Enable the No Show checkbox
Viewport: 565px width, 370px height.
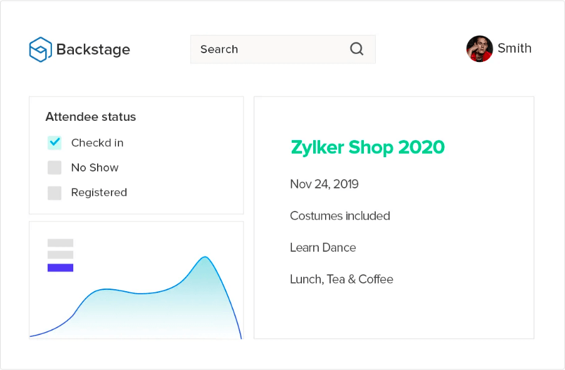click(54, 168)
